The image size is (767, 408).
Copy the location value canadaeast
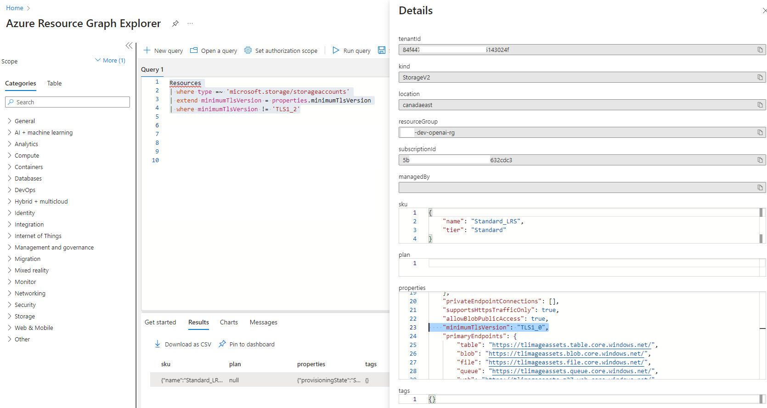(760, 105)
